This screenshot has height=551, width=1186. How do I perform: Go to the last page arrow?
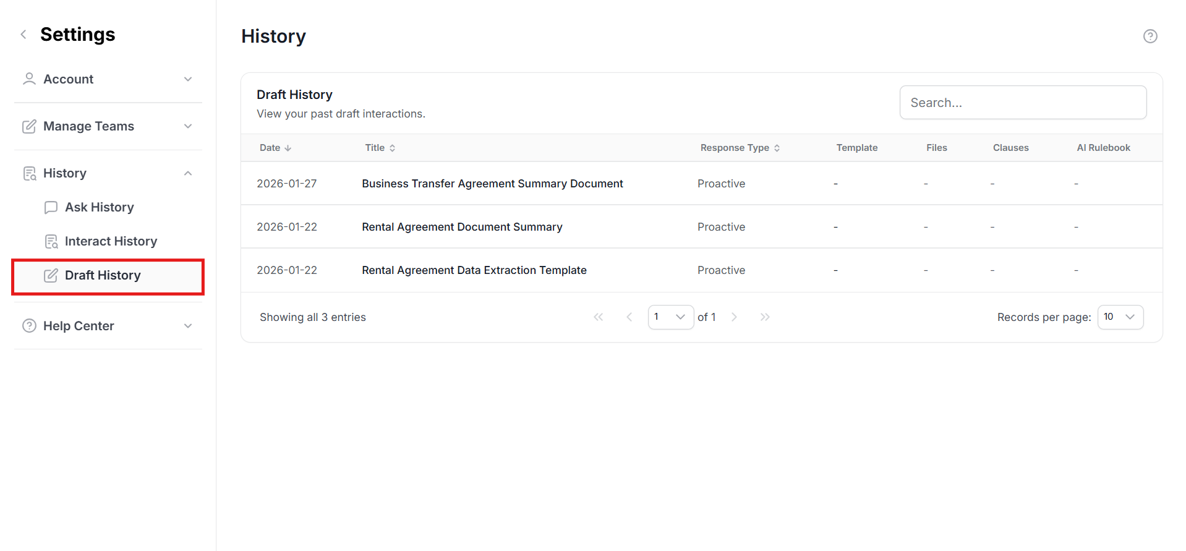point(765,317)
